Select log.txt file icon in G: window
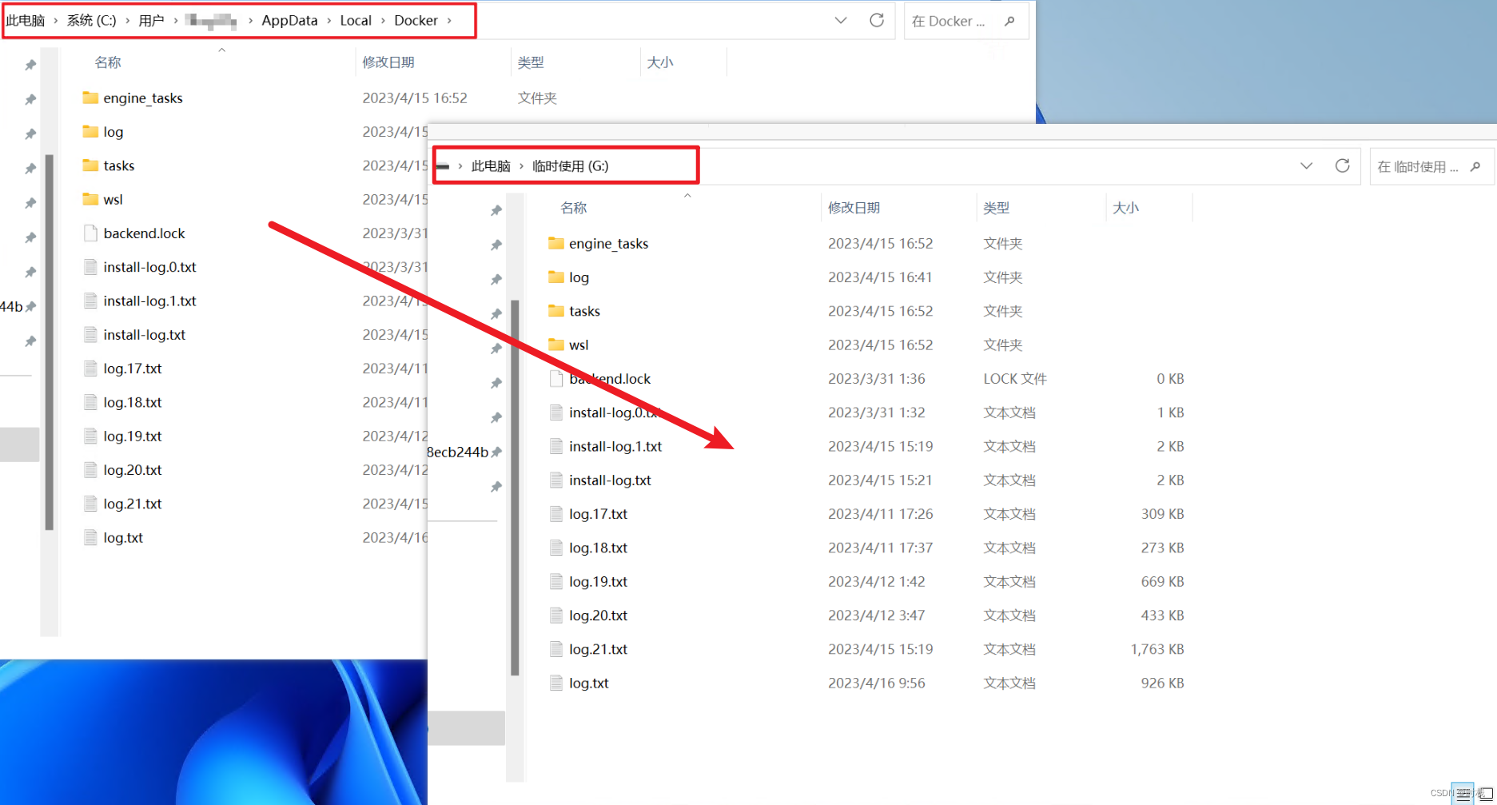The width and height of the screenshot is (1497, 805). (x=556, y=683)
